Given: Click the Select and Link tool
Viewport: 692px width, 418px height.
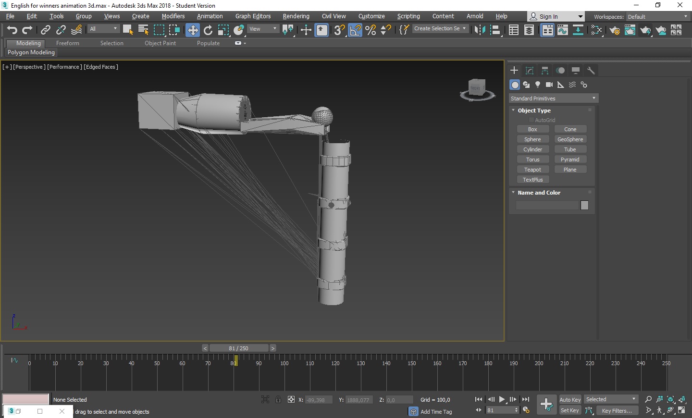Looking at the screenshot, I should 45,30.
